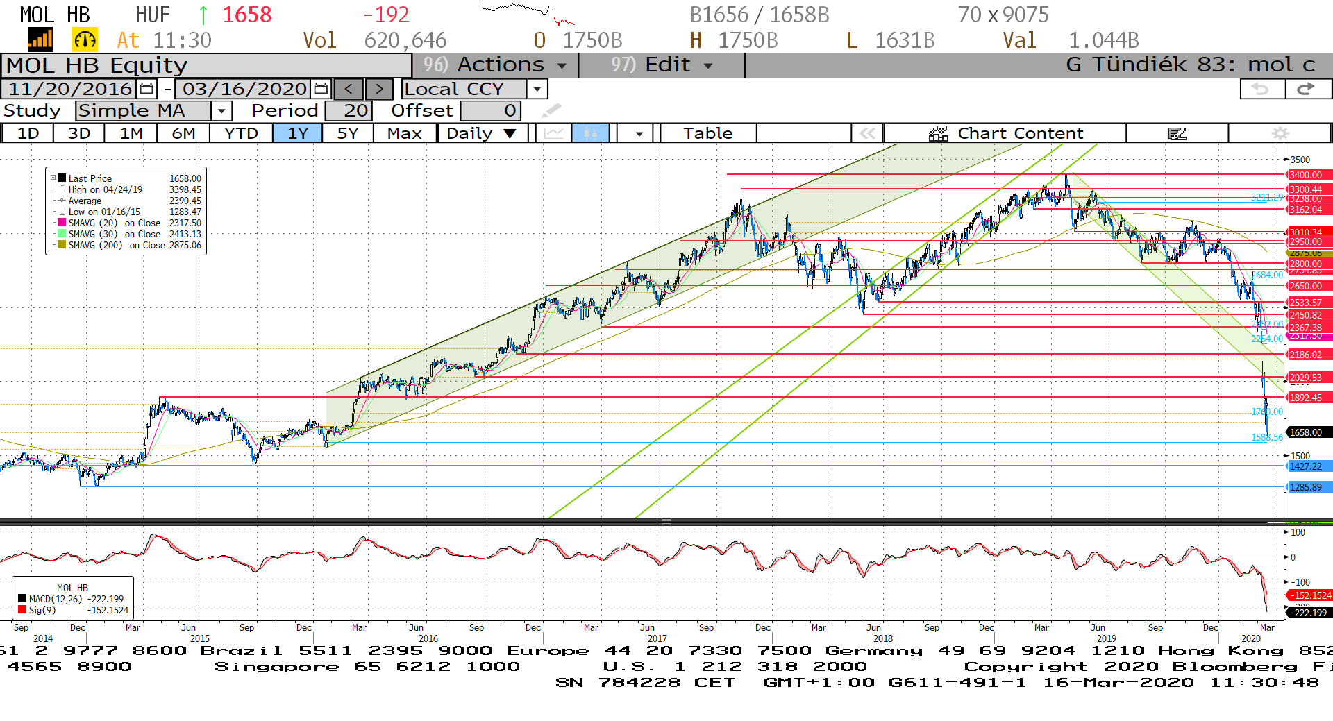Click the volume bars icon under MOL HB

coord(40,40)
